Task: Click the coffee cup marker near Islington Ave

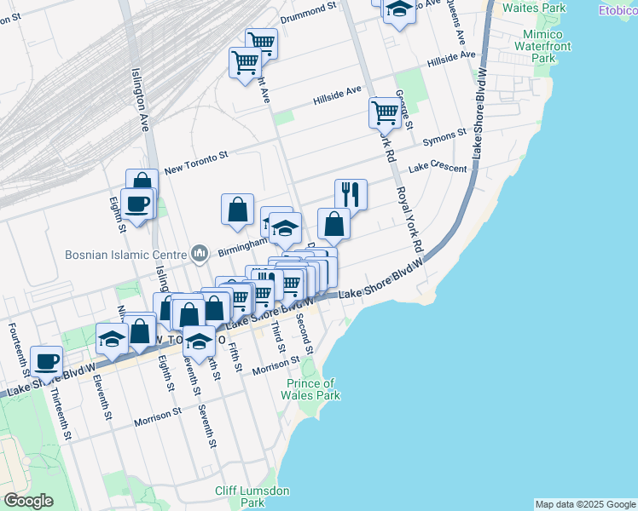Action: click(x=137, y=204)
